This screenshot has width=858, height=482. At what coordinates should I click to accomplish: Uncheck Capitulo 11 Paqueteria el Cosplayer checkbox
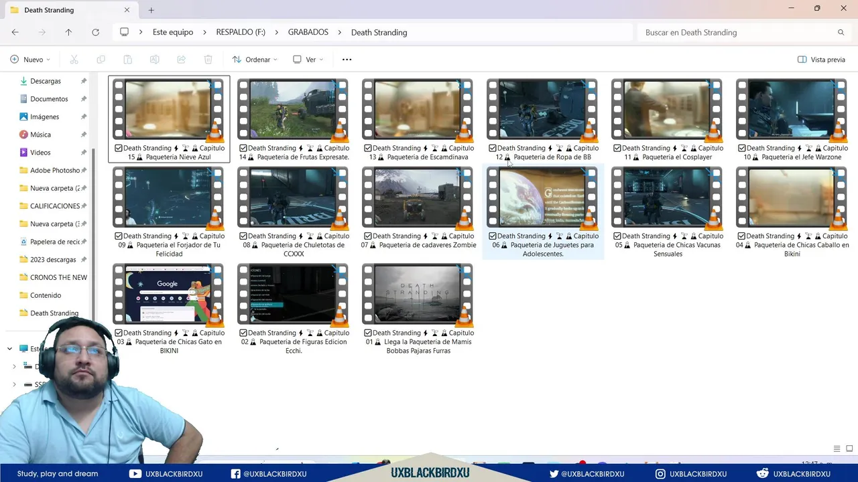[617, 149]
